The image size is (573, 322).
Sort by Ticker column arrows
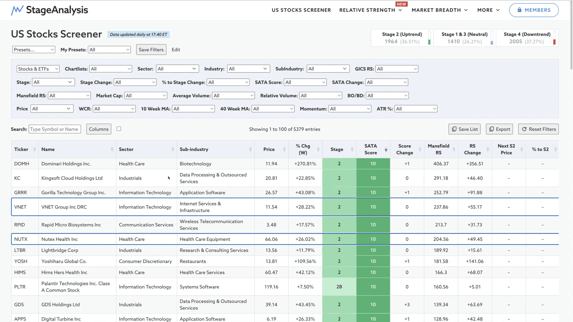[x=35, y=149]
